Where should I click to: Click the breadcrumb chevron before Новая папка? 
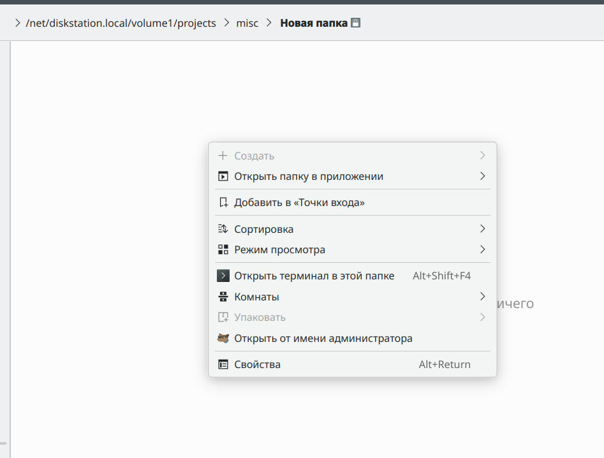click(269, 23)
